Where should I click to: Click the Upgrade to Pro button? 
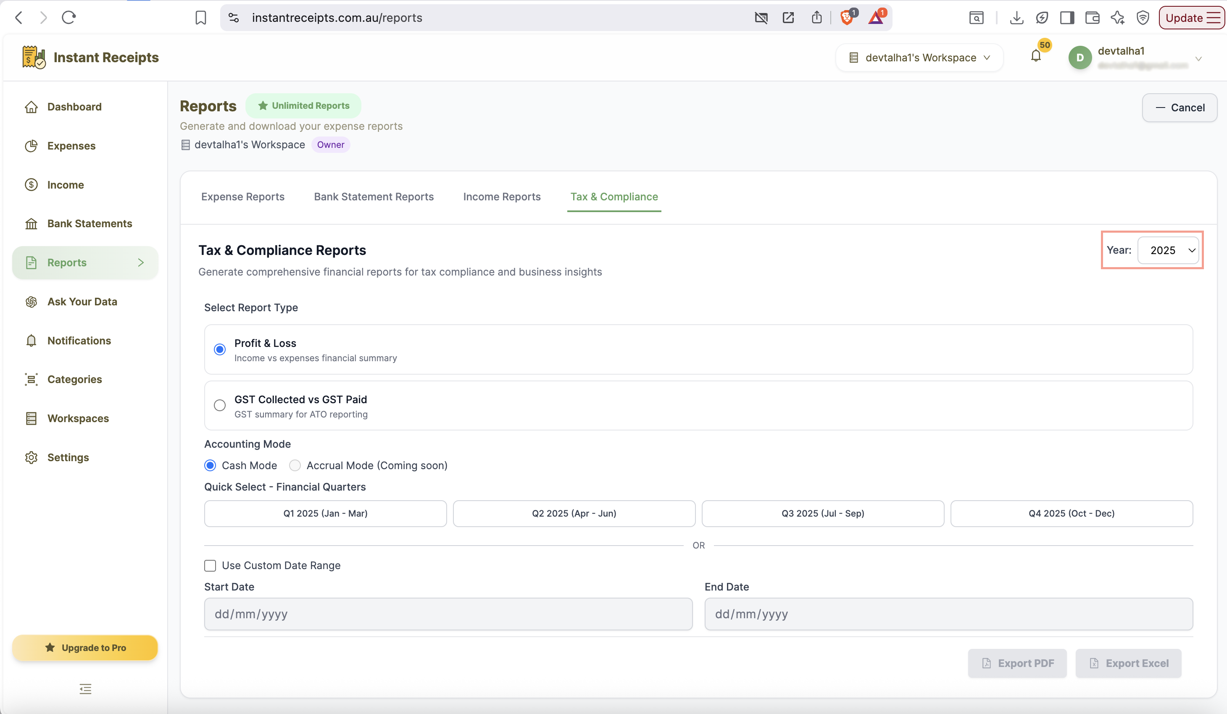click(x=85, y=647)
